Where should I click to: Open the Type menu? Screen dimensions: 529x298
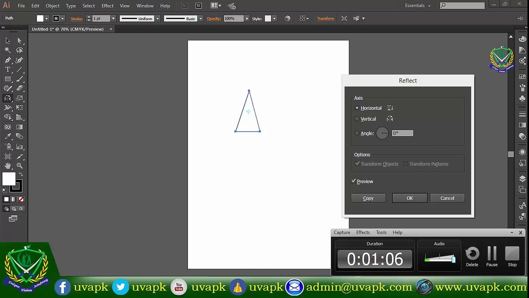click(71, 6)
